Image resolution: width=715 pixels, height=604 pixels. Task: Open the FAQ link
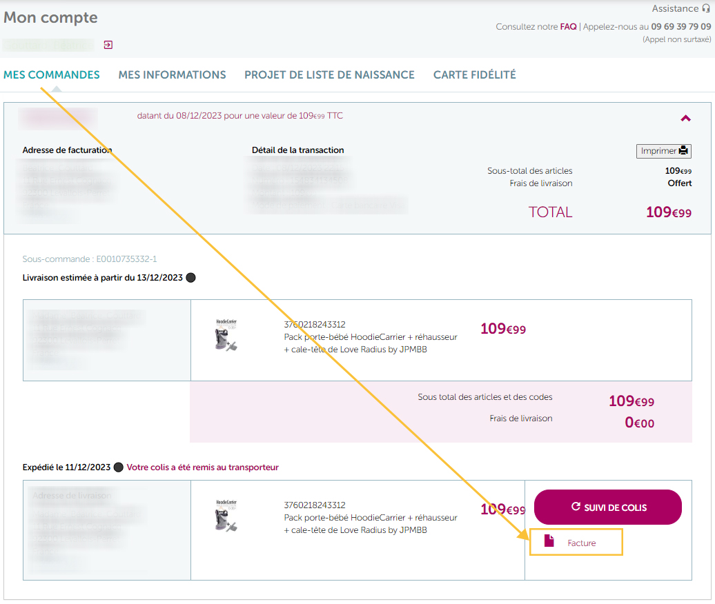click(x=568, y=26)
